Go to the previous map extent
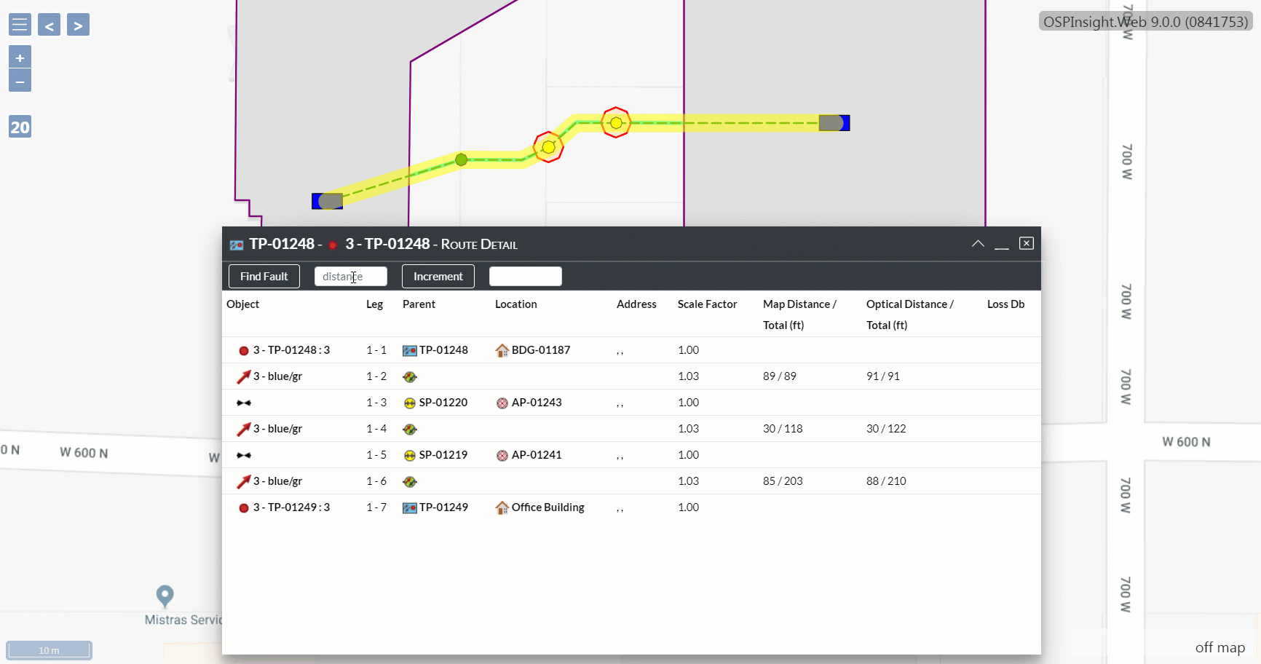 (49, 25)
